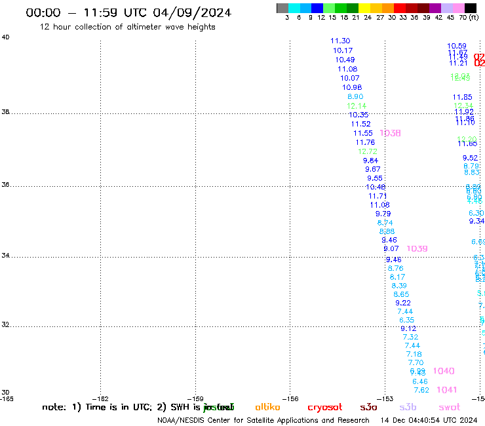The image size is (485, 426).
Task: Click wave height value 7.70
Action: (416, 362)
